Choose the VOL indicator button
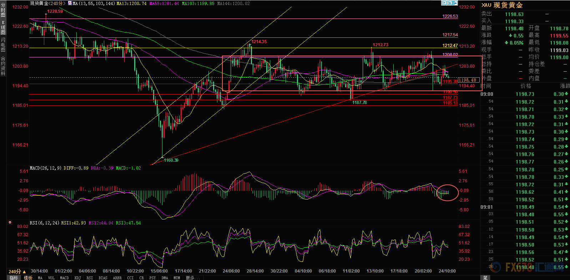570x280 pixels. pos(51,278)
